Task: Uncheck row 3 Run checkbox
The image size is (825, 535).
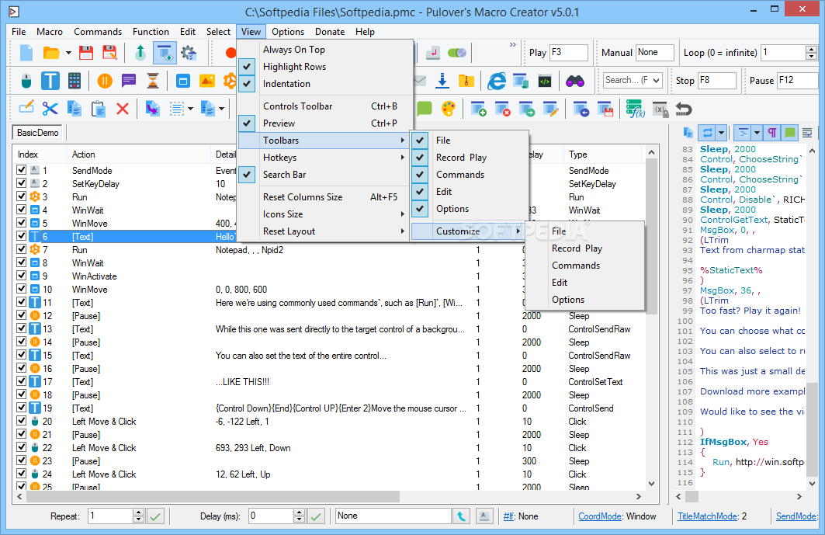Action: point(21,196)
